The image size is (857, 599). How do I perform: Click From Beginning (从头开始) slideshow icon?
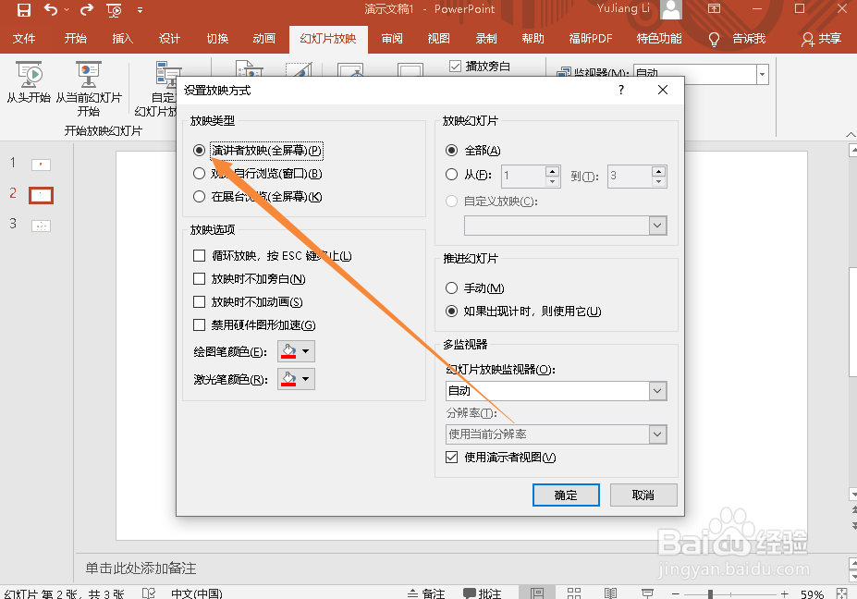[x=29, y=82]
